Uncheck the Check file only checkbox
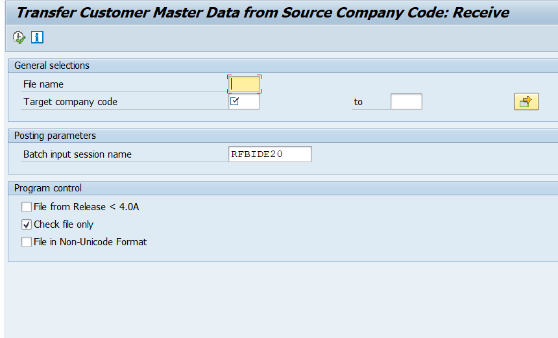Screen dimensions: 558x338 pyautogui.click(x=27, y=224)
